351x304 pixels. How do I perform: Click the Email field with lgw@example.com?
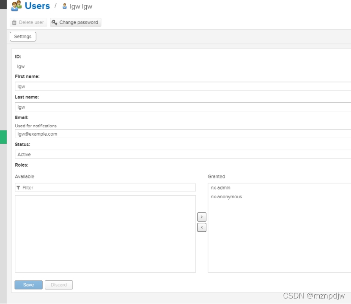click(x=183, y=134)
